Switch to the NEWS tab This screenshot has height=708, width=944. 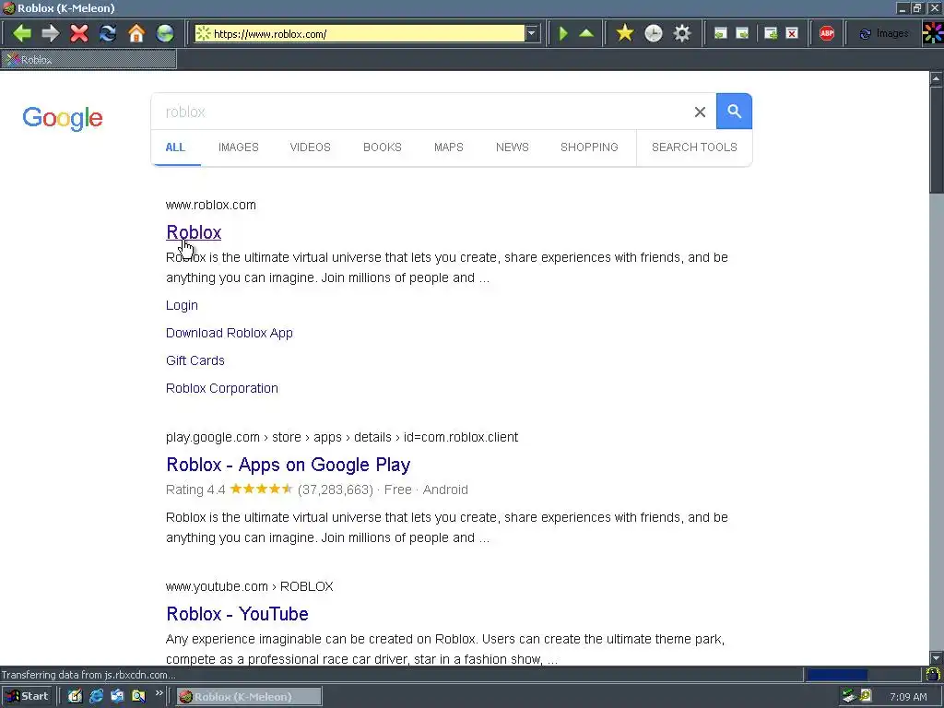[513, 147]
